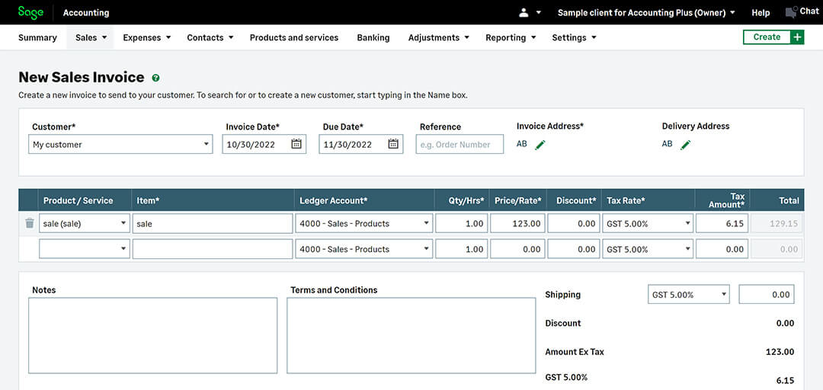Click the AB text under Invoice Address
Viewport: 823px width, 390px height.
(x=522, y=144)
